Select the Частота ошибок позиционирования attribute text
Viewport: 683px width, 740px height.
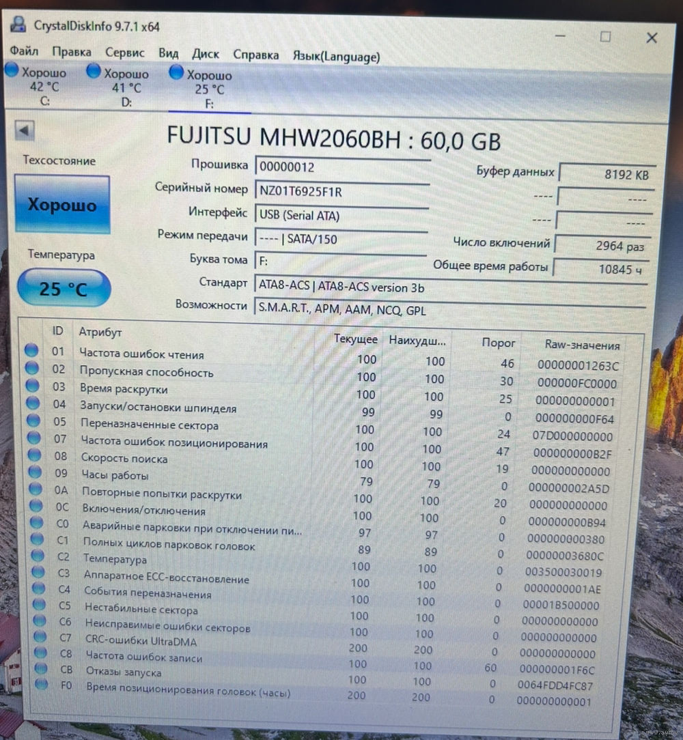tap(174, 442)
